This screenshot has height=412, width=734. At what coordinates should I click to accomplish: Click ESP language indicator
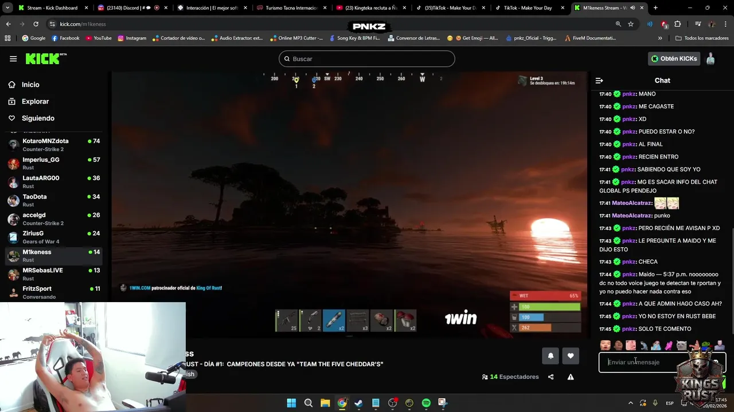coord(670,403)
